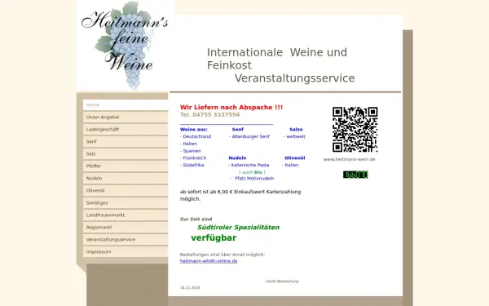This screenshot has width=489, height=306.
Task: Open Nudeln in the sidebar menu
Action: [126, 178]
